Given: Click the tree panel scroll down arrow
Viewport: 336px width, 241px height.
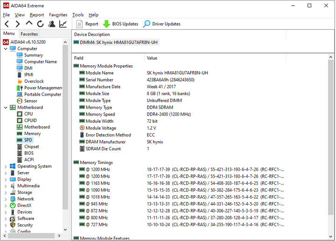Looking at the screenshot, I should pyautogui.click(x=65, y=230).
